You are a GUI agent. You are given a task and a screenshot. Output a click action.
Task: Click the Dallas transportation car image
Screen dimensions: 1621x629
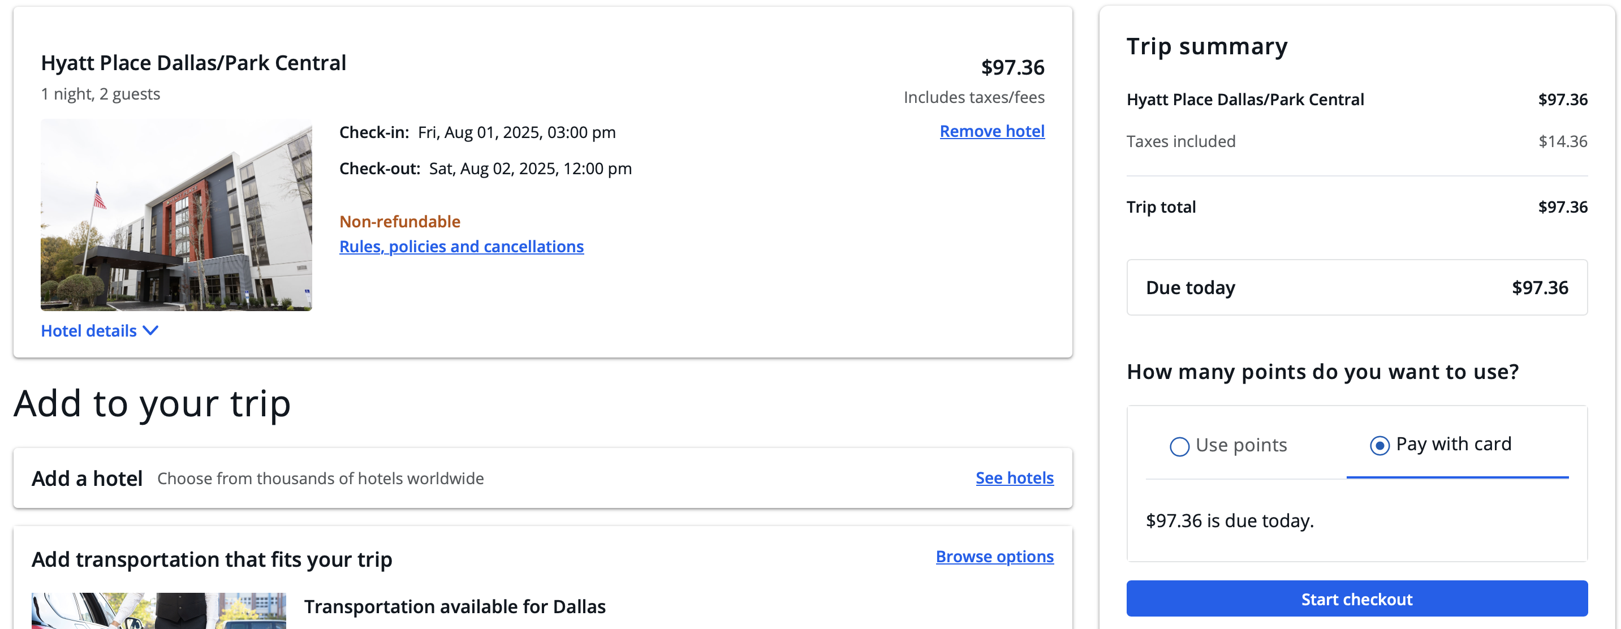(158, 610)
